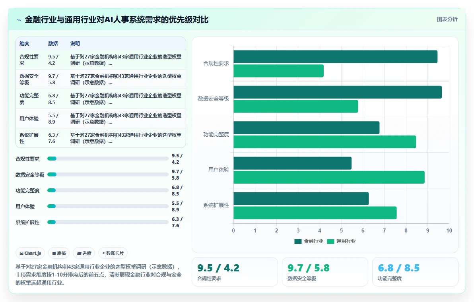Image resolution: width=474 pixels, height=302 pixels.
Task: Open the 6.8 / 8.5 功能完整度 data card
Action: [415, 272]
